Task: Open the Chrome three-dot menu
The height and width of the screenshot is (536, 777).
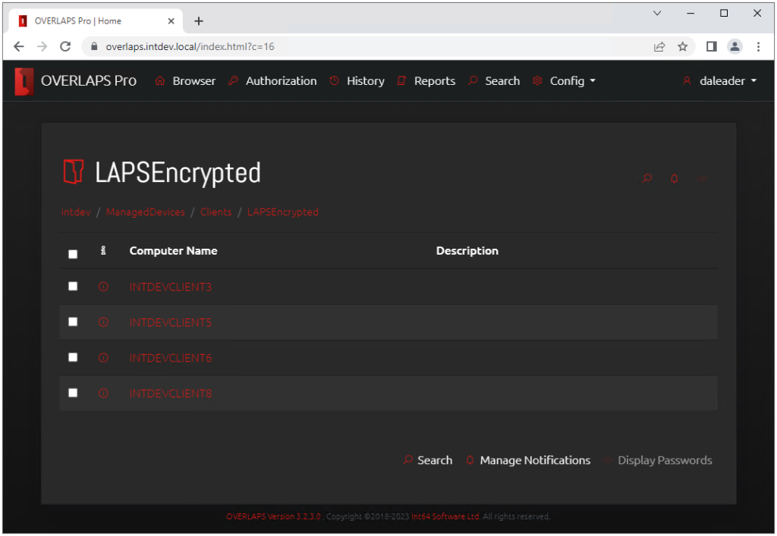Action: click(758, 47)
